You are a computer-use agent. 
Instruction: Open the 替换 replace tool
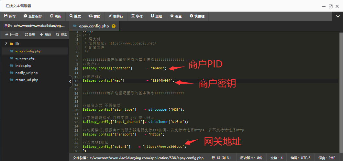pos(94,16)
